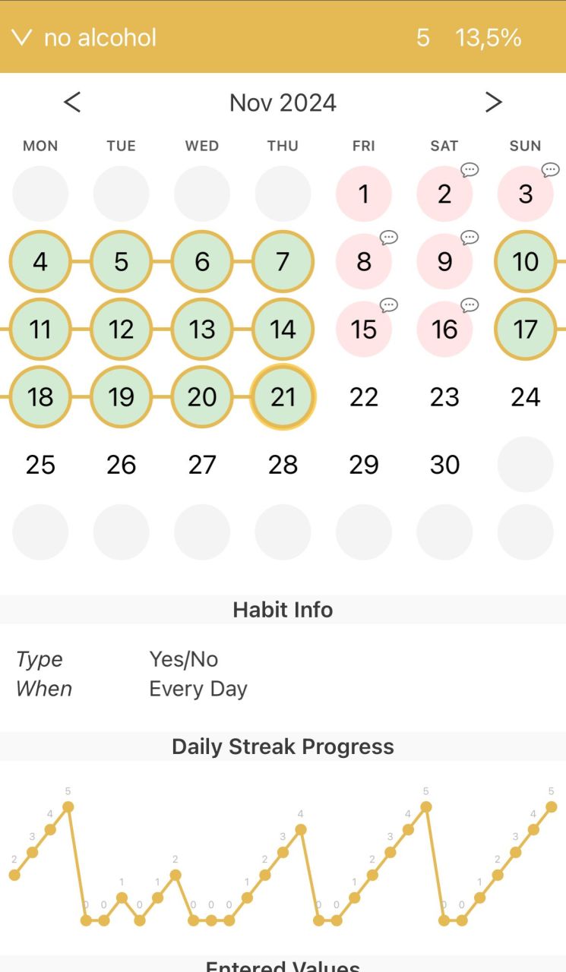Tap the note icon on November 8

(389, 238)
